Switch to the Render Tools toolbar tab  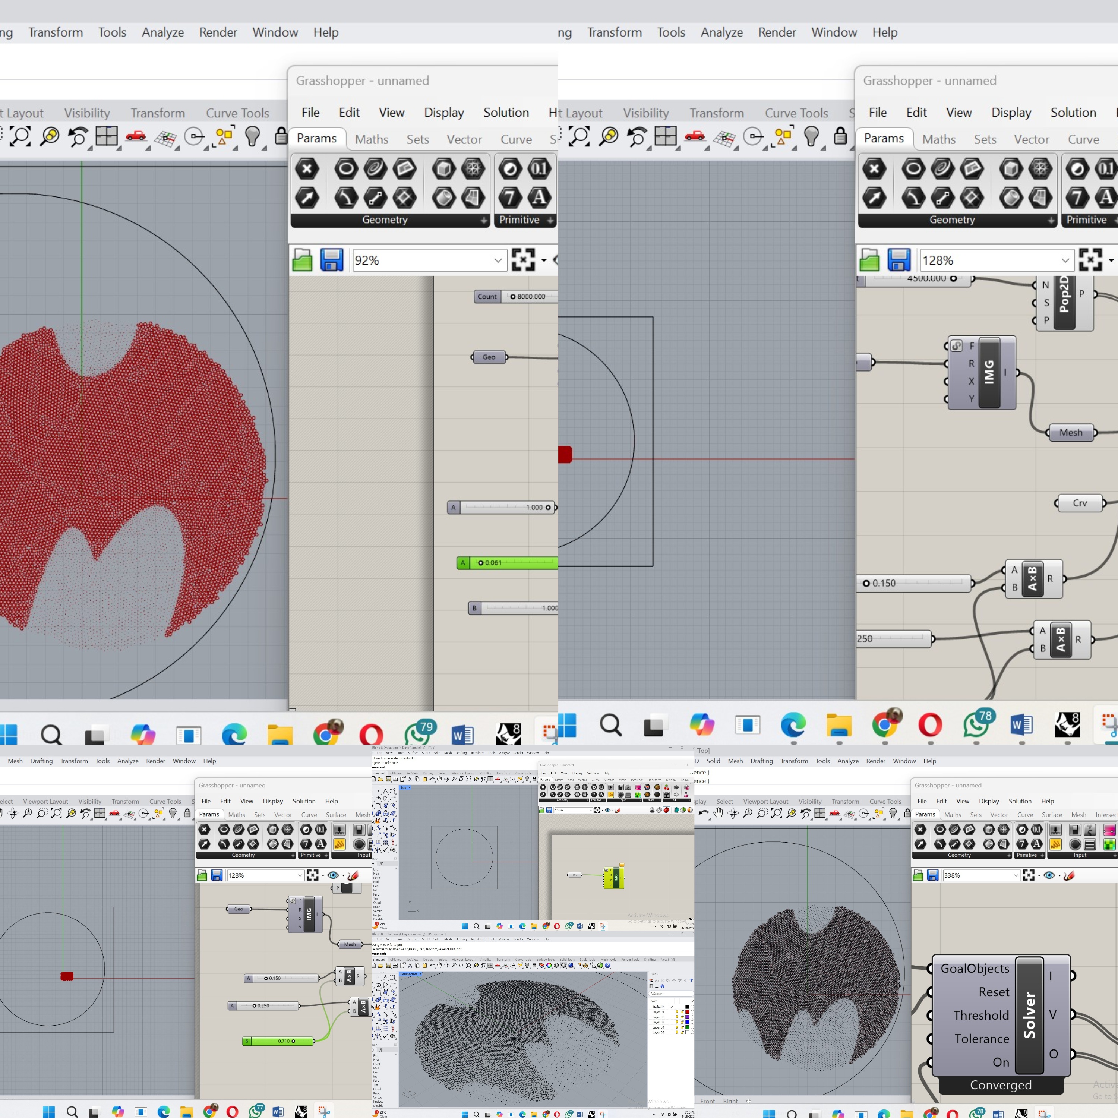(630, 960)
